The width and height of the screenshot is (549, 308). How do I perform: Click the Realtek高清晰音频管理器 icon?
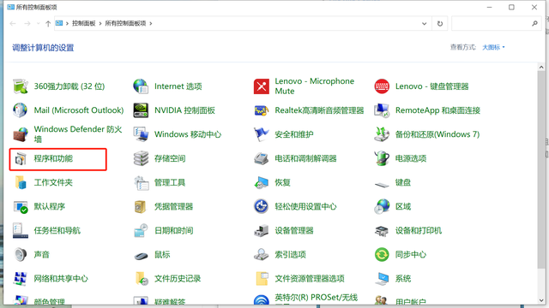pyautogui.click(x=261, y=110)
